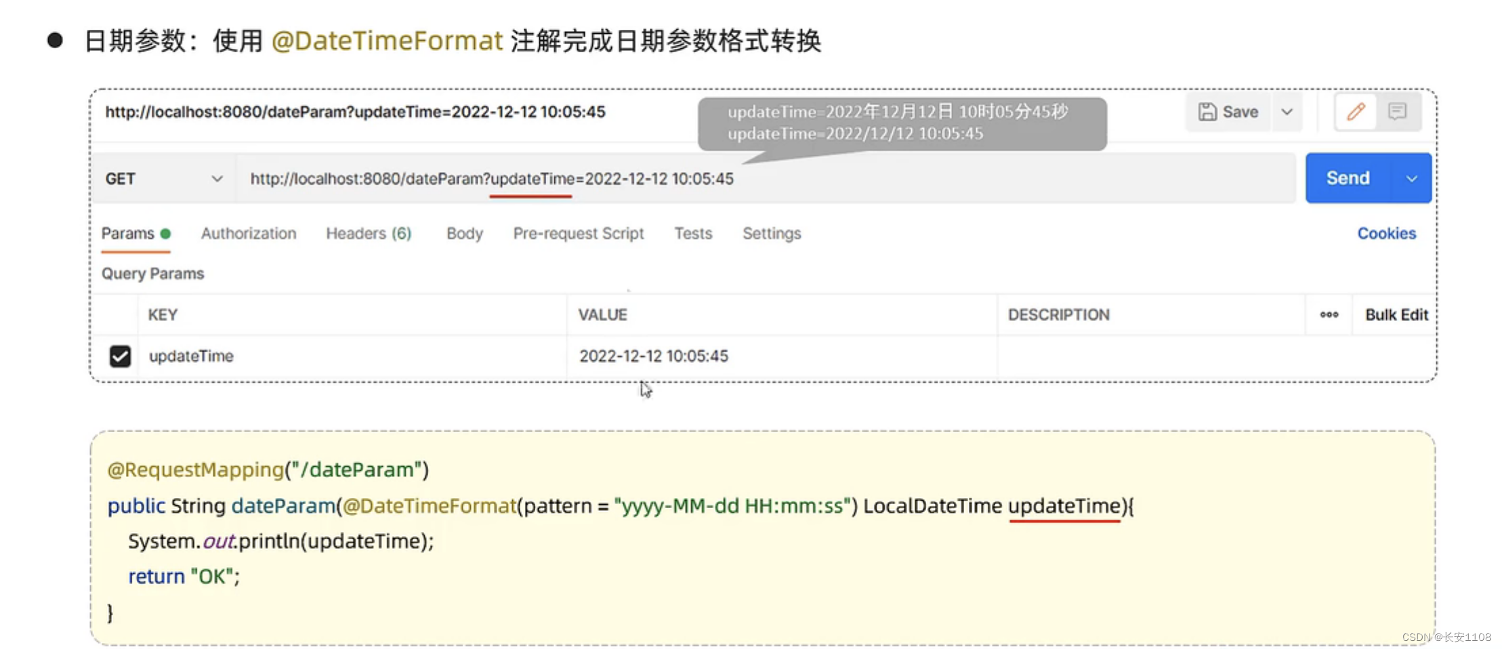Open the Pre-request Script tab

[579, 234]
